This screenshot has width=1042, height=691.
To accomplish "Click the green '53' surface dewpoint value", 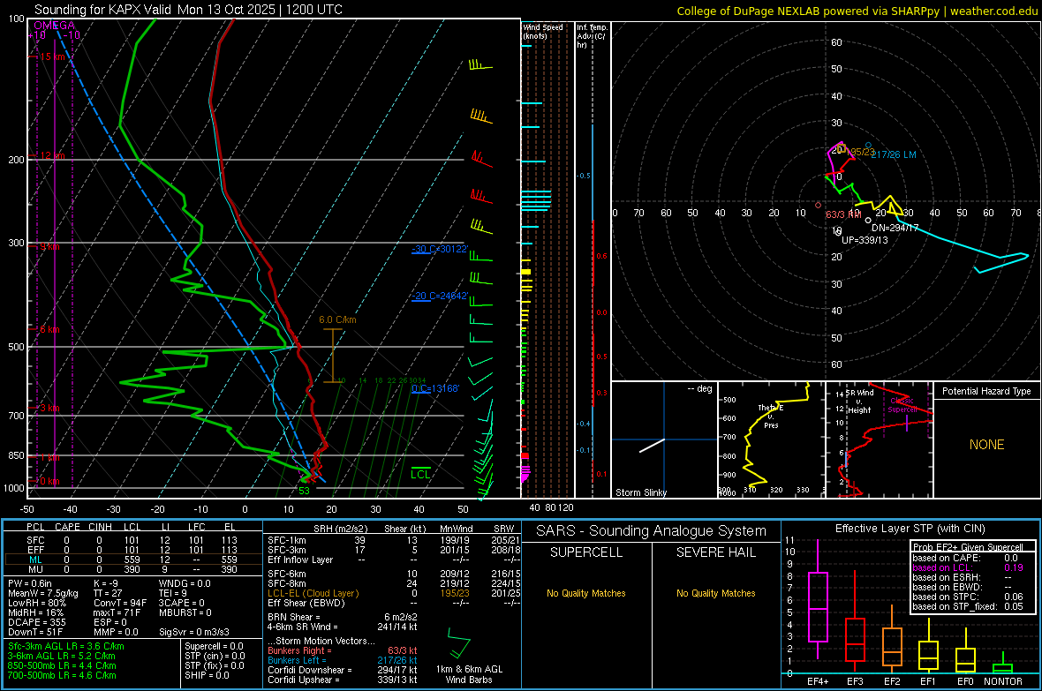I will coord(304,491).
